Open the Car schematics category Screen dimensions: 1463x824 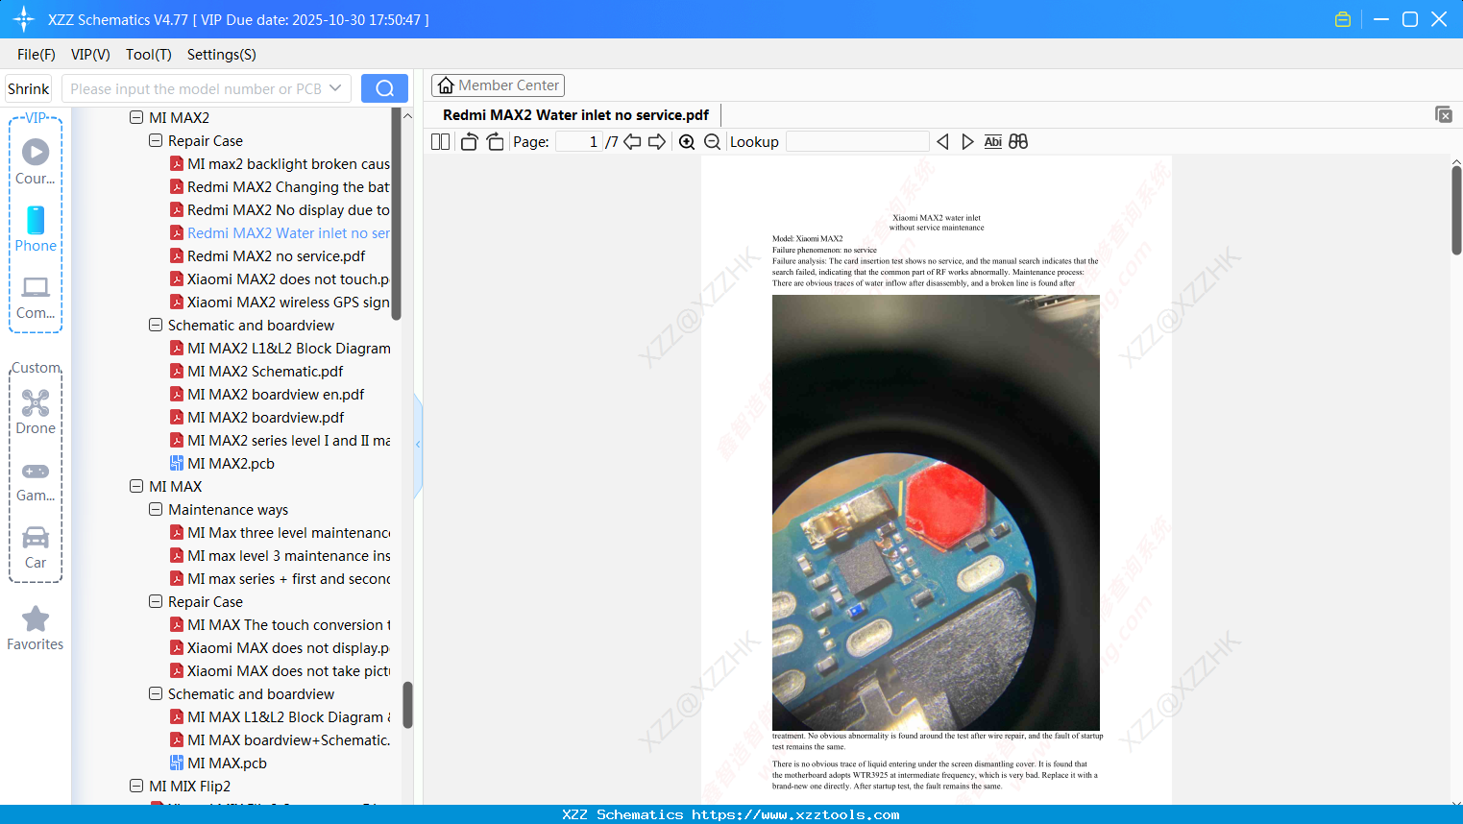(35, 544)
